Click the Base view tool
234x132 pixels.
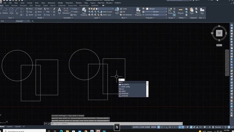202,11
